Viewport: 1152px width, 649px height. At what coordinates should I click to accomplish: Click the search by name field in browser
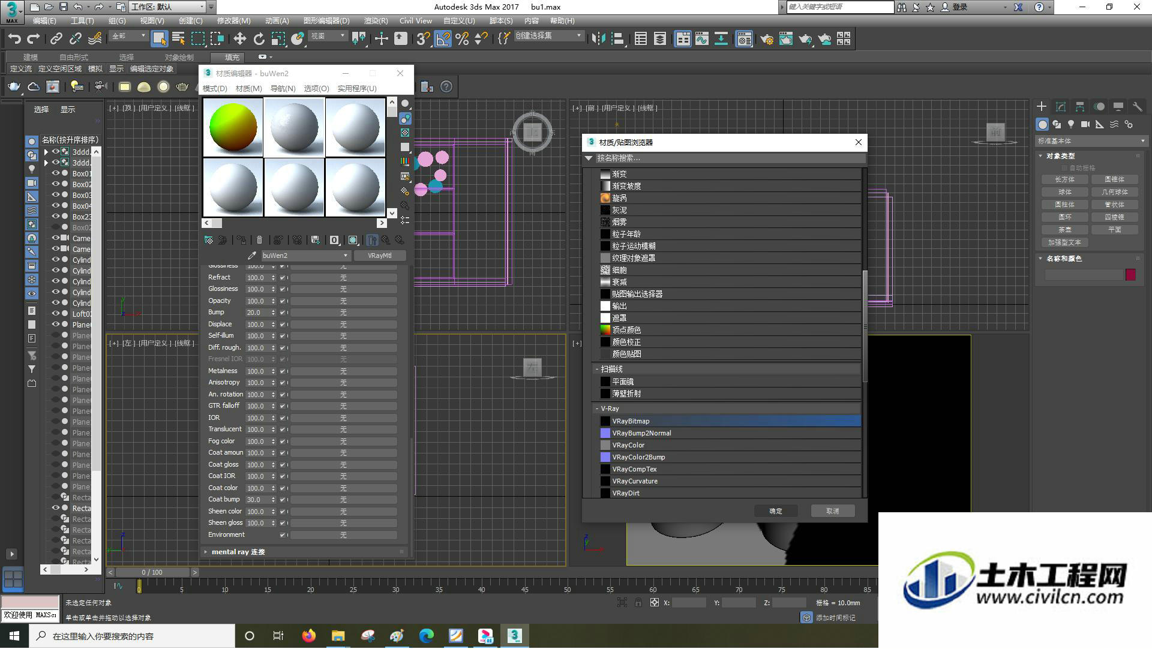point(729,158)
